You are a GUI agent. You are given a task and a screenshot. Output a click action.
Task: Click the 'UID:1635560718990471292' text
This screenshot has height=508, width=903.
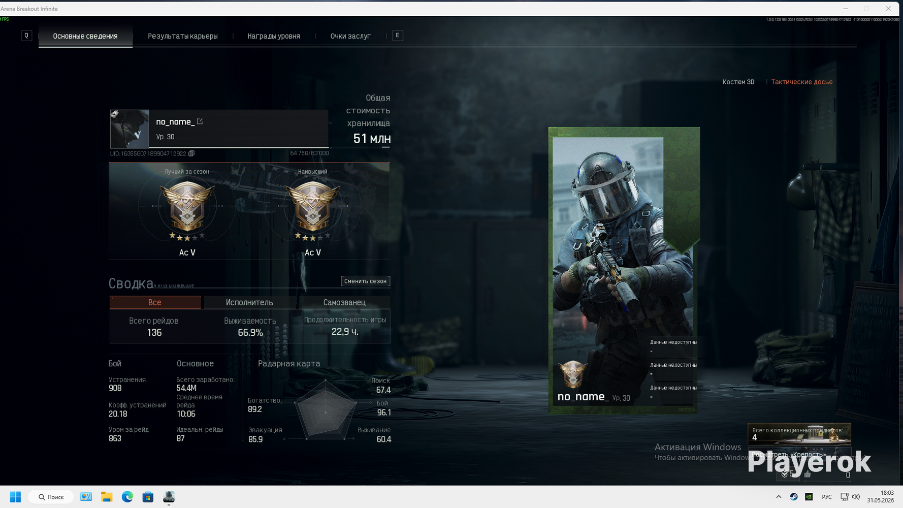148,153
